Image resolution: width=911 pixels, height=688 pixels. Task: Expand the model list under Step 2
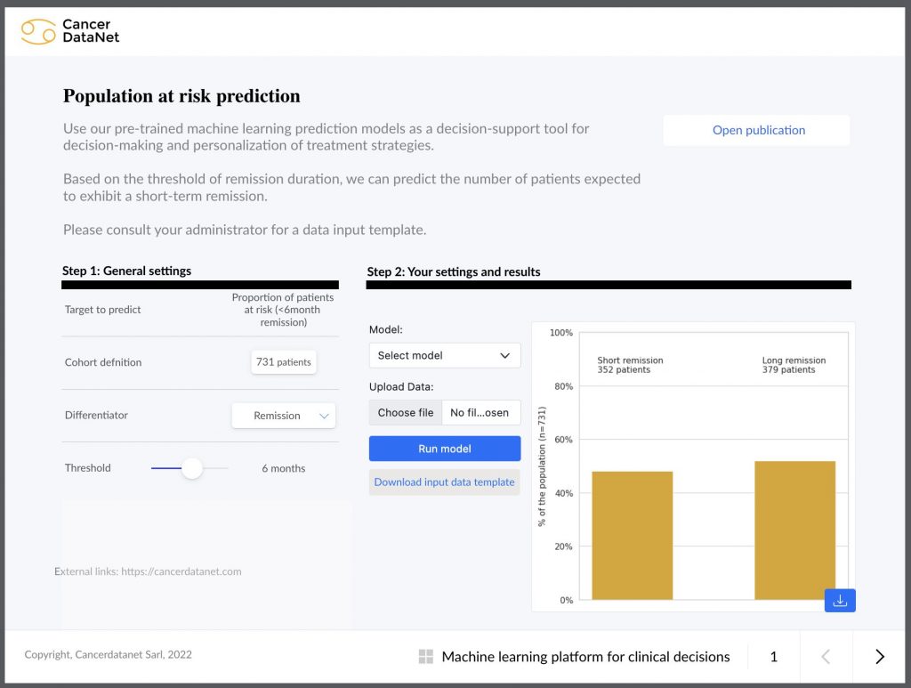click(444, 355)
